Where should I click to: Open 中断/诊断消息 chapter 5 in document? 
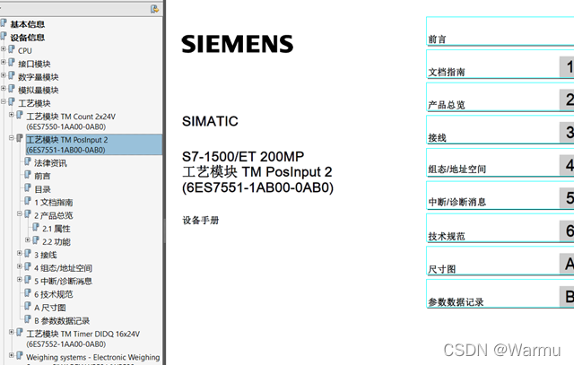click(500, 196)
